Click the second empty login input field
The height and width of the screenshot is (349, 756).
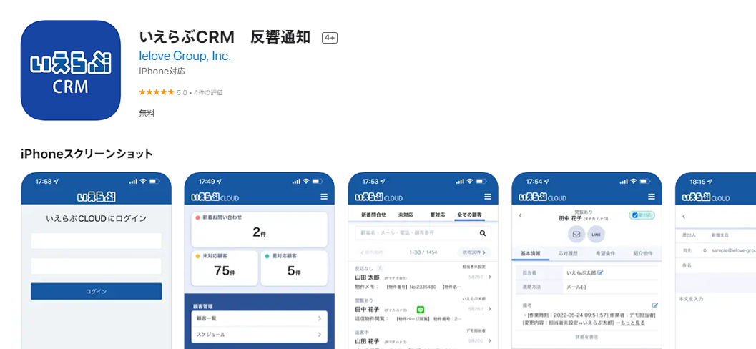coord(97,266)
